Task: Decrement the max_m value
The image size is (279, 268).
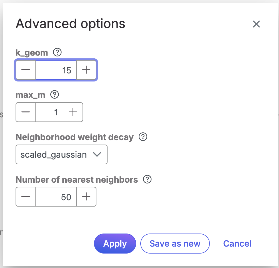Action: coord(26,112)
